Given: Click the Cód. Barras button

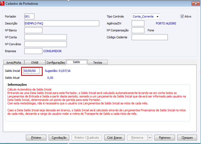Looking at the screenshot, I should pos(115,137).
